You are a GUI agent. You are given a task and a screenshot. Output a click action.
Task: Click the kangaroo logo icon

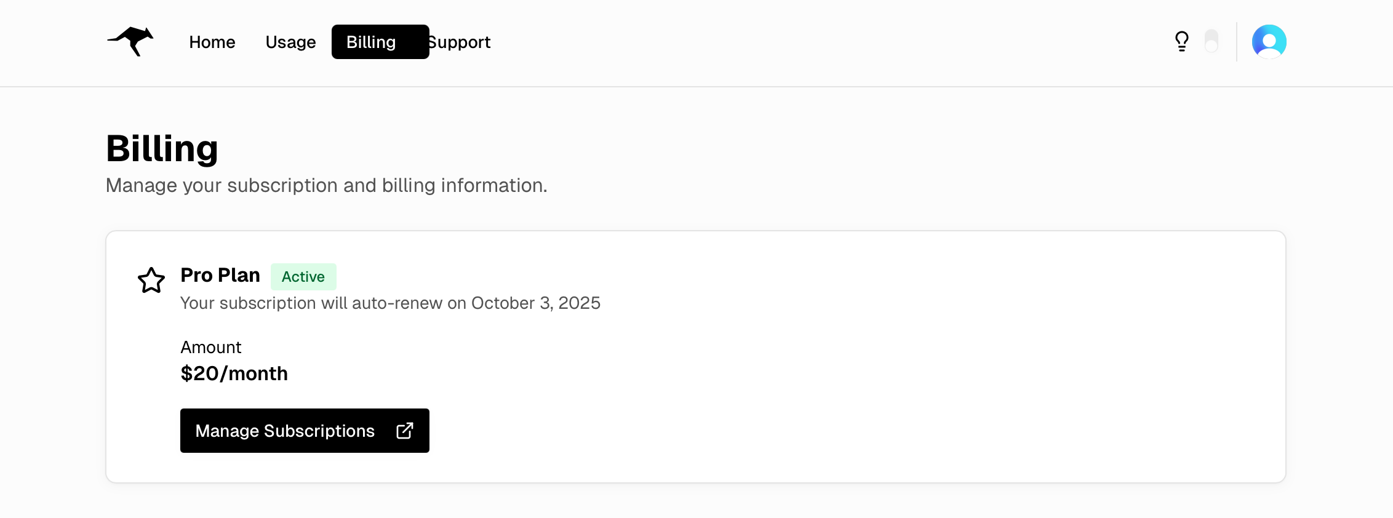click(130, 41)
